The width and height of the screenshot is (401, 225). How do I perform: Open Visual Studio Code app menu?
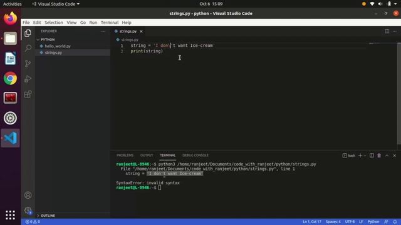click(56, 4)
